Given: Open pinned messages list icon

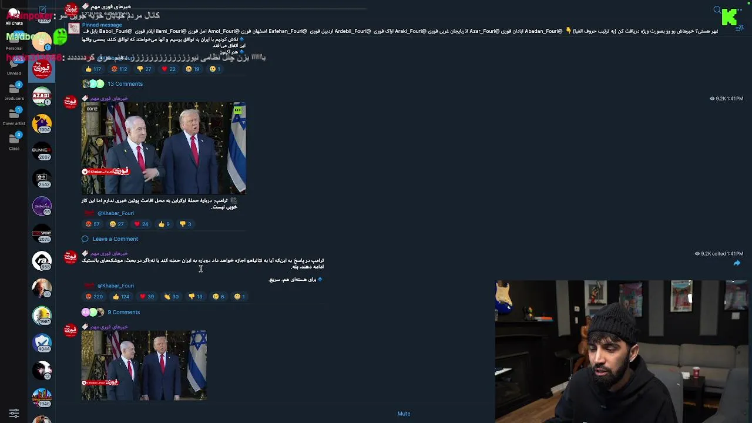Looking at the screenshot, I should (x=739, y=28).
